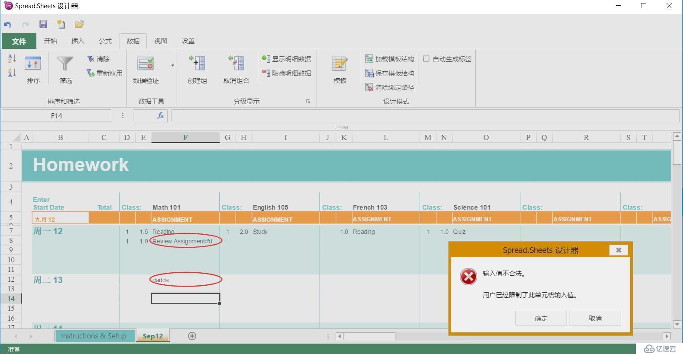The width and height of the screenshot is (683, 354).
Task: Go to previous sheet tab arrow
Action: (16, 336)
